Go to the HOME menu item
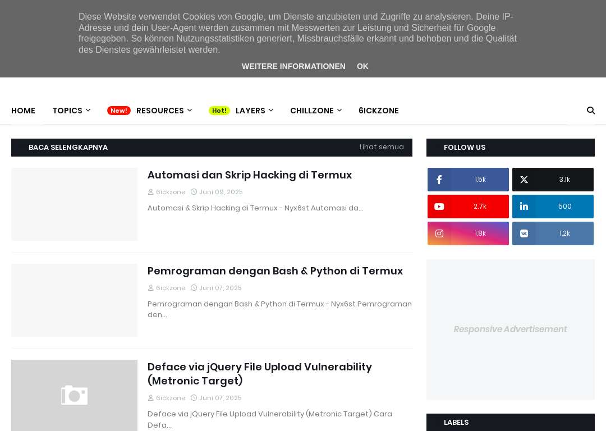The width and height of the screenshot is (606, 431). coord(23,111)
